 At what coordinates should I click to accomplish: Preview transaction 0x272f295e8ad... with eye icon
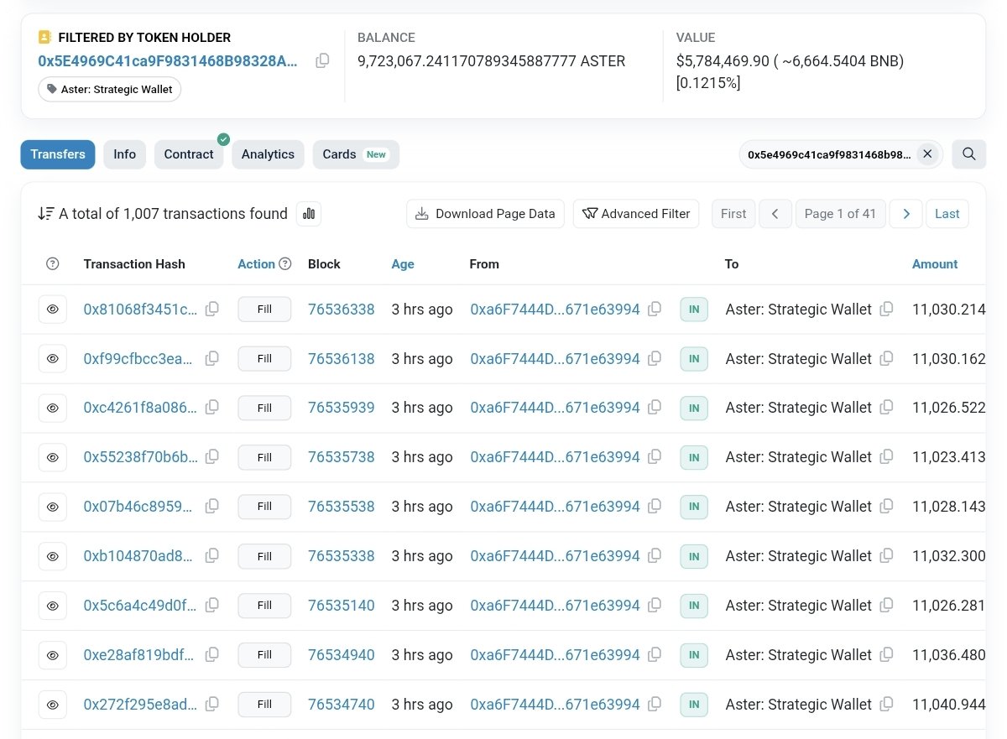pyautogui.click(x=53, y=705)
